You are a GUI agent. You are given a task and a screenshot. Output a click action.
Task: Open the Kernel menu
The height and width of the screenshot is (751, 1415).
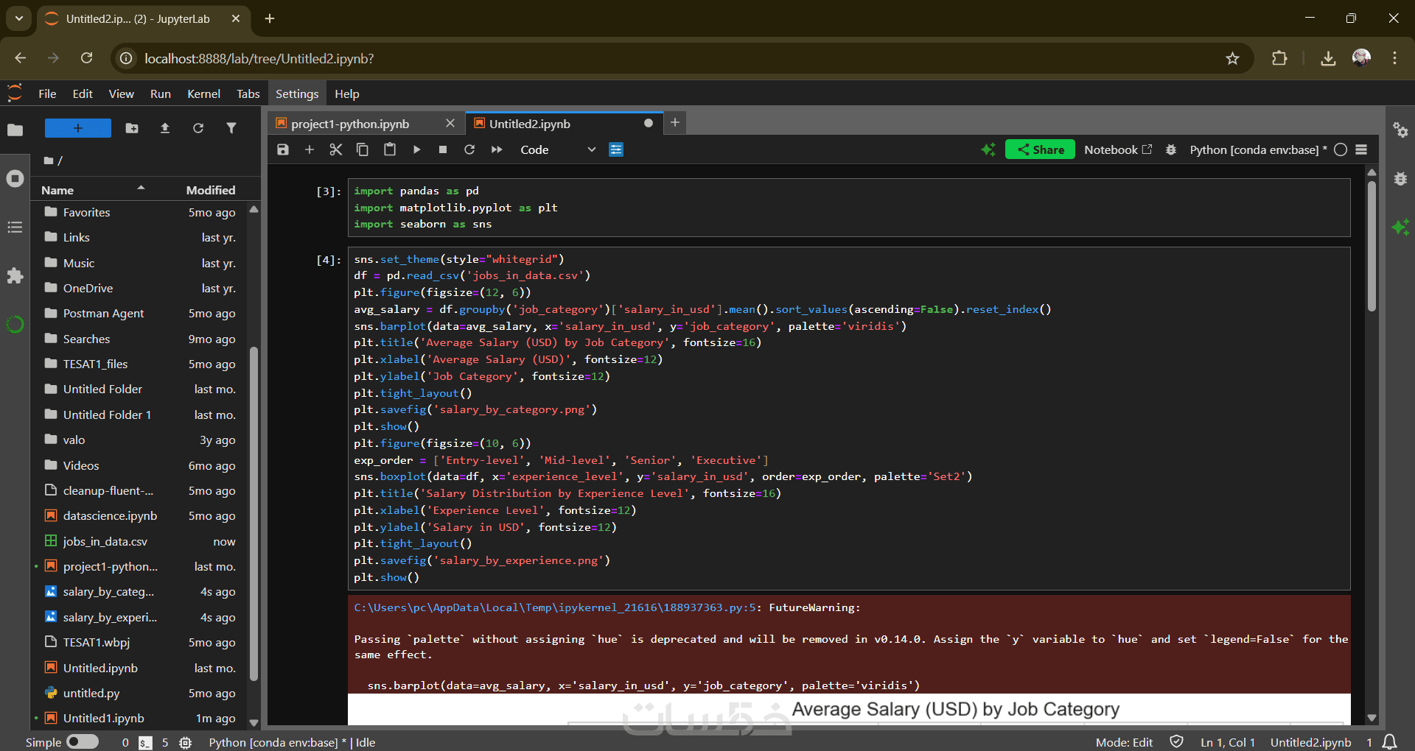pyautogui.click(x=203, y=94)
